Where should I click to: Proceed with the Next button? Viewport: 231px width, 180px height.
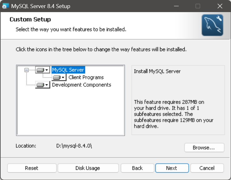[x=172, y=168]
